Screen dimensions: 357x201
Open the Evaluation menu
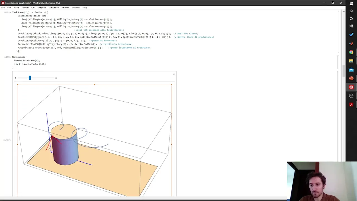54,8
